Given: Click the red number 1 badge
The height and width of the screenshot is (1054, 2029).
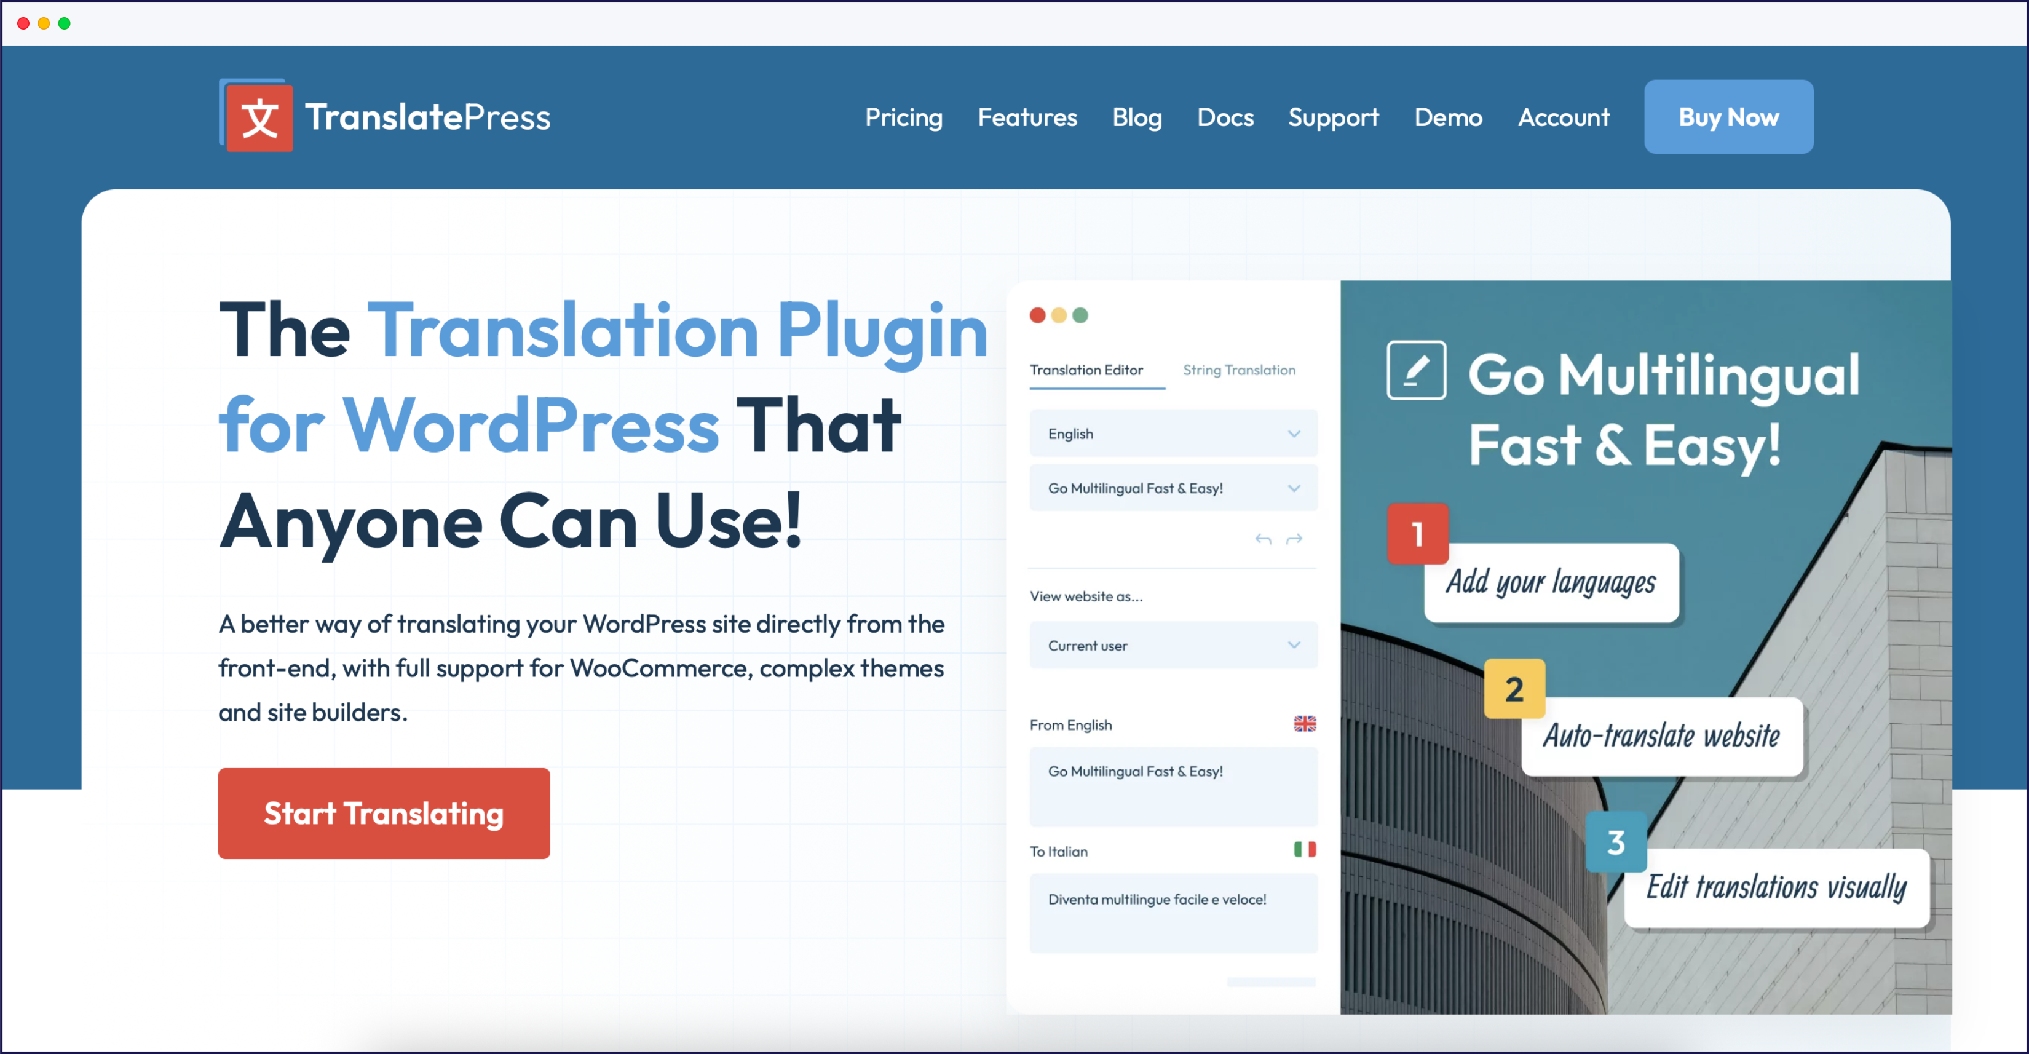Looking at the screenshot, I should pyautogui.click(x=1417, y=534).
